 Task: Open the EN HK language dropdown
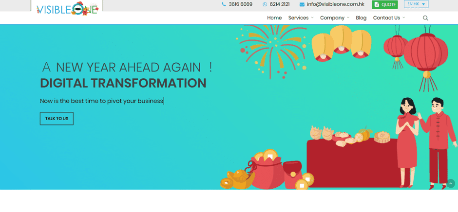coord(416,4)
